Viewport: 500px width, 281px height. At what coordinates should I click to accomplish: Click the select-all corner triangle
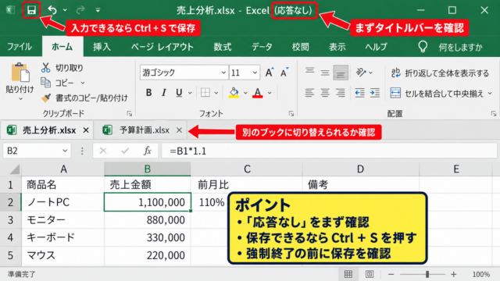(x=14, y=169)
